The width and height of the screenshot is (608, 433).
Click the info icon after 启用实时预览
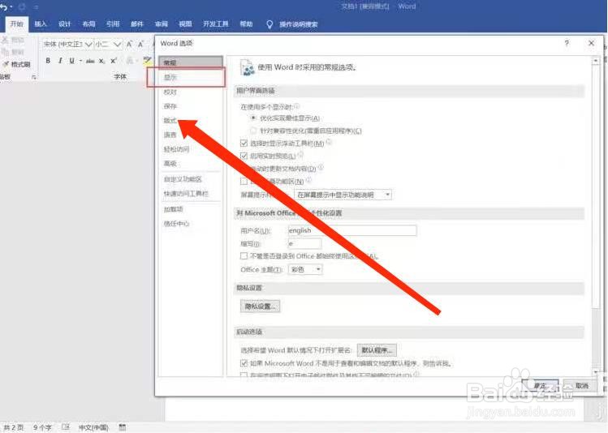pos(300,155)
